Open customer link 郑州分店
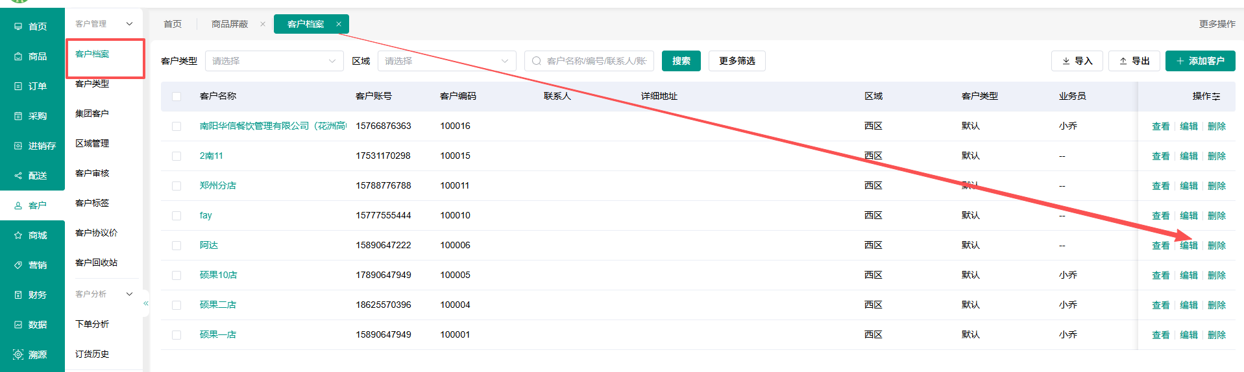Image resolution: width=1244 pixels, height=372 pixels. (218, 185)
